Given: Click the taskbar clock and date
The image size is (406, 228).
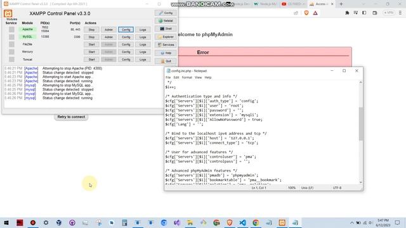Looking at the screenshot, I should [x=383, y=222].
